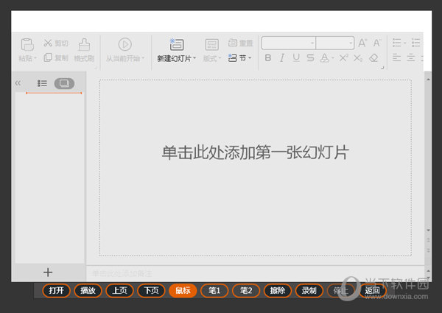Toggle subscript formatting

coord(358,58)
